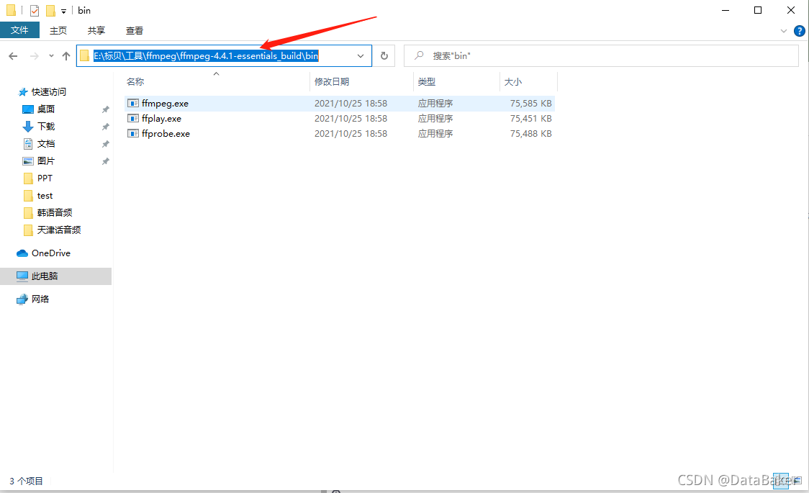The image size is (809, 493).
Task: Click the ffplay.exe application icon
Action: coord(133,119)
